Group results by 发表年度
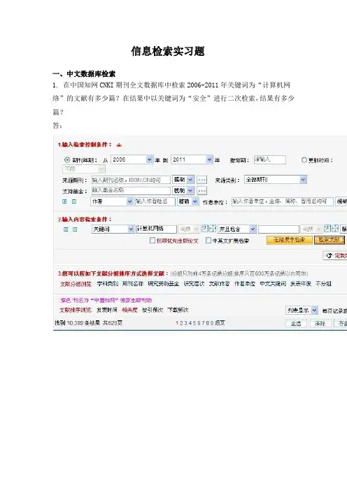This screenshot has width=347, height=491. [301, 284]
